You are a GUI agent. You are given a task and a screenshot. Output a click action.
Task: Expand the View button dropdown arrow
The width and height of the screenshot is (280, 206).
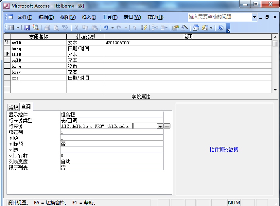click(18, 28)
